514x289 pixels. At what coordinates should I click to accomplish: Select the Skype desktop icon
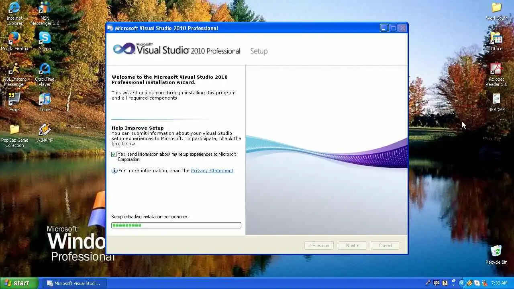click(x=45, y=41)
